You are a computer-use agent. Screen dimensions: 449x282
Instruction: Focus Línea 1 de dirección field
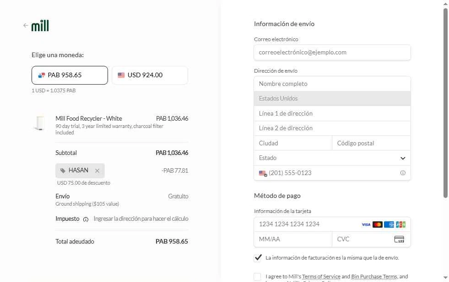pyautogui.click(x=332, y=113)
